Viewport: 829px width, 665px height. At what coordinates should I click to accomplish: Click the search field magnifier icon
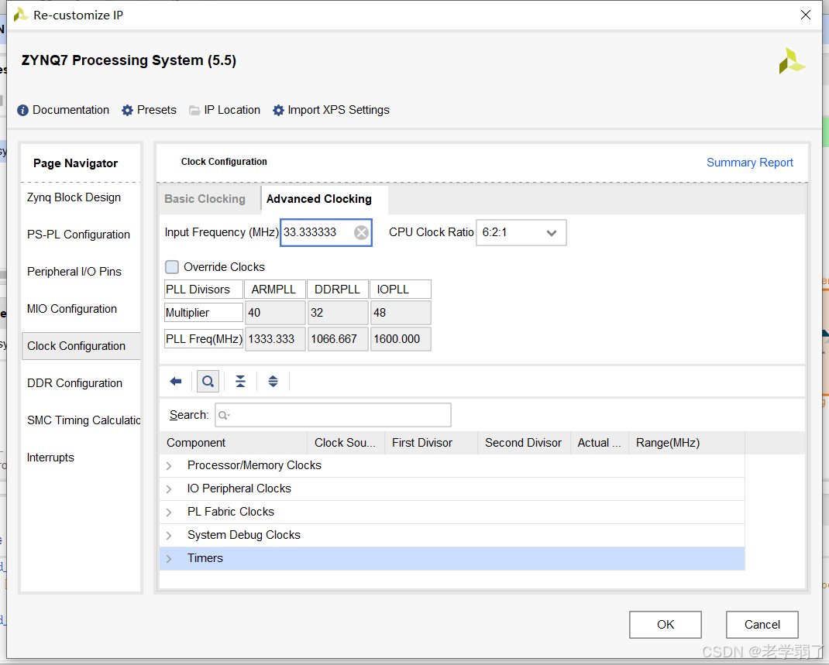[224, 416]
